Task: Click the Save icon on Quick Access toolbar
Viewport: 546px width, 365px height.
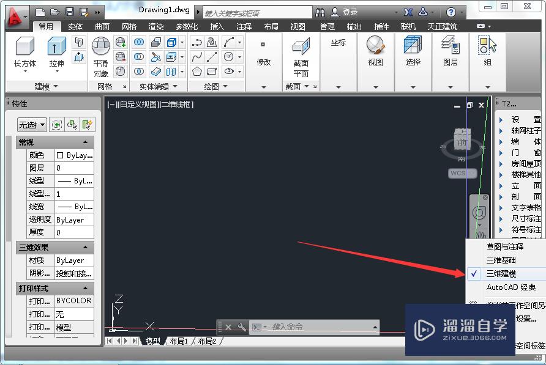Action: coord(69,11)
